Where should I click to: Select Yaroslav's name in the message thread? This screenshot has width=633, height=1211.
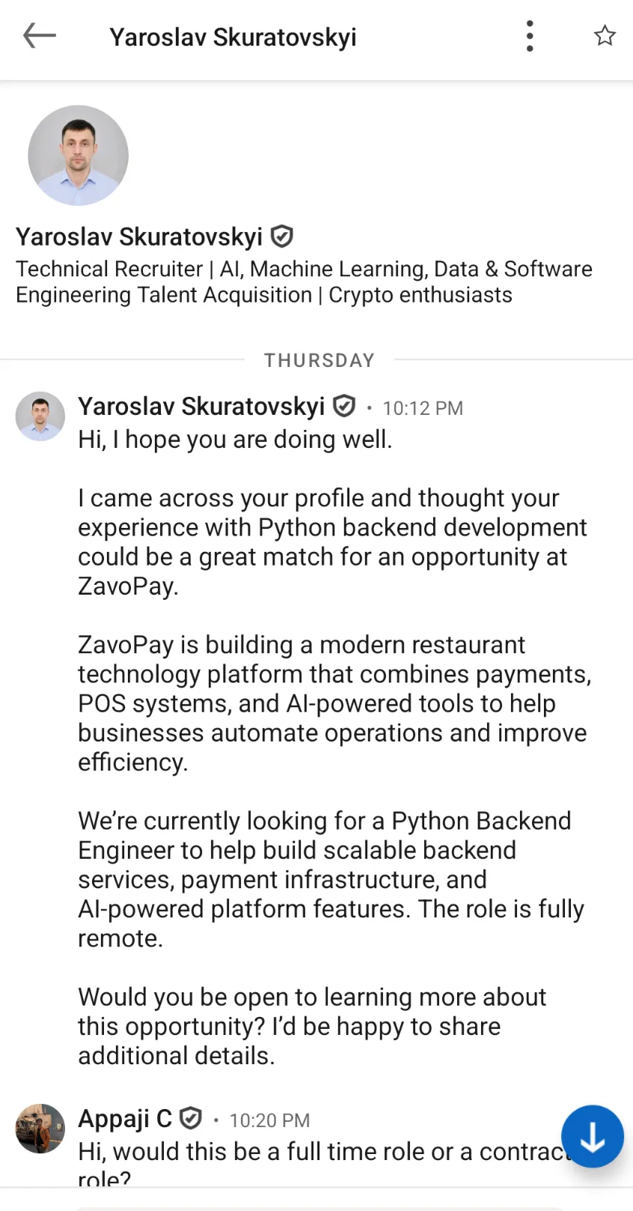(201, 406)
